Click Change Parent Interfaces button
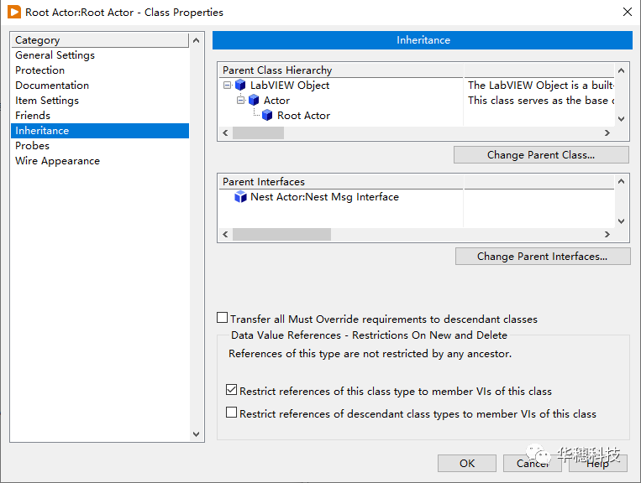The image size is (641, 483). point(542,257)
